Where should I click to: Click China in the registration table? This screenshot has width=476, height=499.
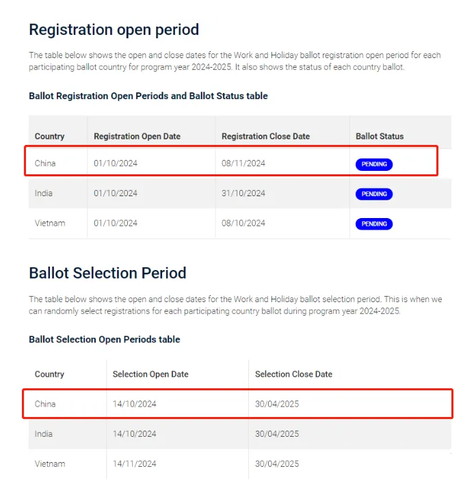pyautogui.click(x=45, y=163)
